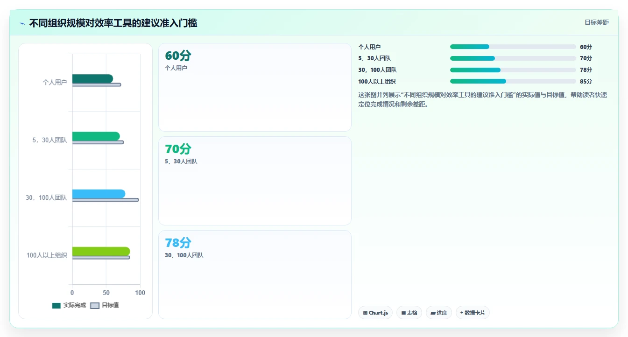
Task: Click the lime 100人以上组织 actual bar in chart
Action: tap(101, 252)
